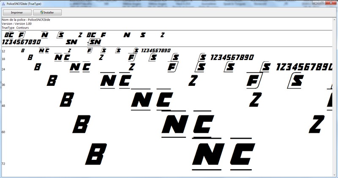This screenshot has width=338, height=178.
Task: Click the window title PoliceSNCFZède (TrueType)
Action: point(24,4)
